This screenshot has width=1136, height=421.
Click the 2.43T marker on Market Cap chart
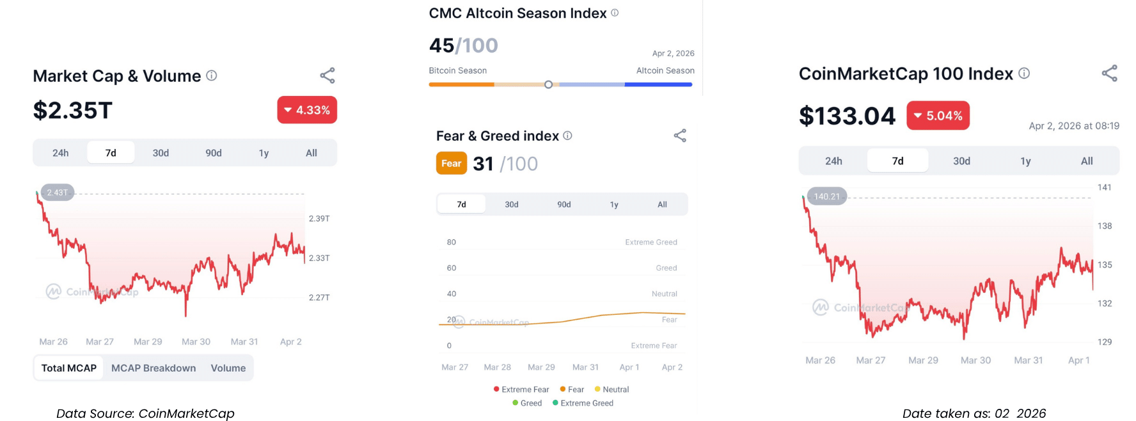point(58,193)
